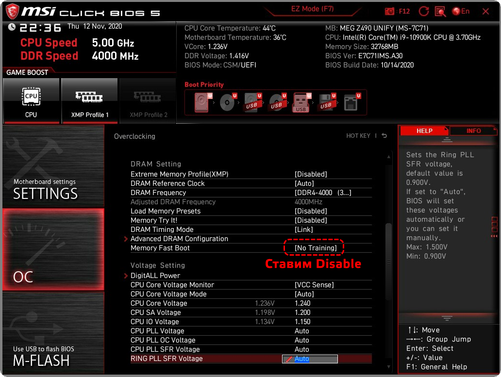Edit the CPU IO Voltage 1.150 field
The height and width of the screenshot is (377, 501).
(x=302, y=322)
